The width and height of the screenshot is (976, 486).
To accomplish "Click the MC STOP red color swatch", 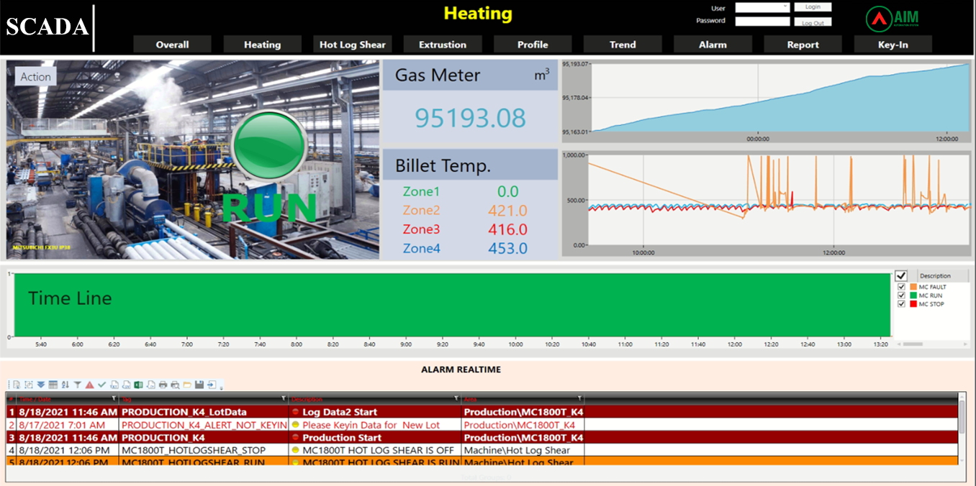I will tap(913, 304).
